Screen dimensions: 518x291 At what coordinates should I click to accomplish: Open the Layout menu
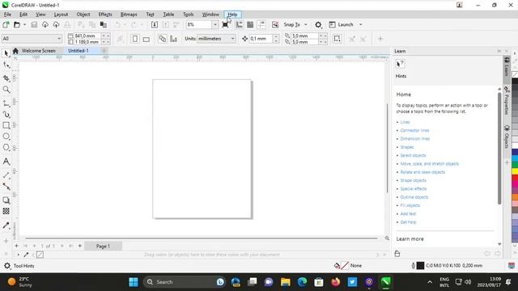click(61, 15)
